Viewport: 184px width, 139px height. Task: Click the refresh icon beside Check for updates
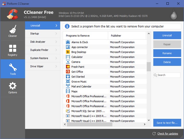point(154,134)
